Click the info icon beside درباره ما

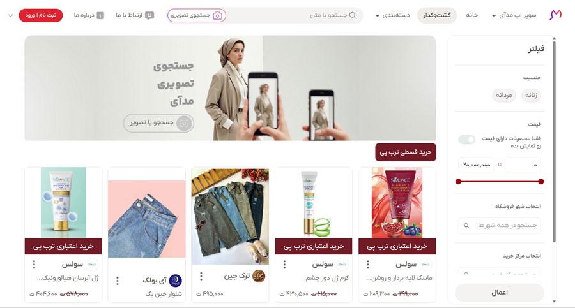(x=100, y=15)
